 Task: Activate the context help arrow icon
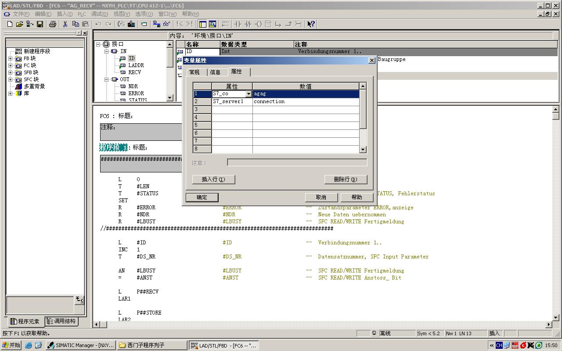[311, 24]
